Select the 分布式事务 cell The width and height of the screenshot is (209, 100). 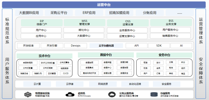(x=65, y=62)
